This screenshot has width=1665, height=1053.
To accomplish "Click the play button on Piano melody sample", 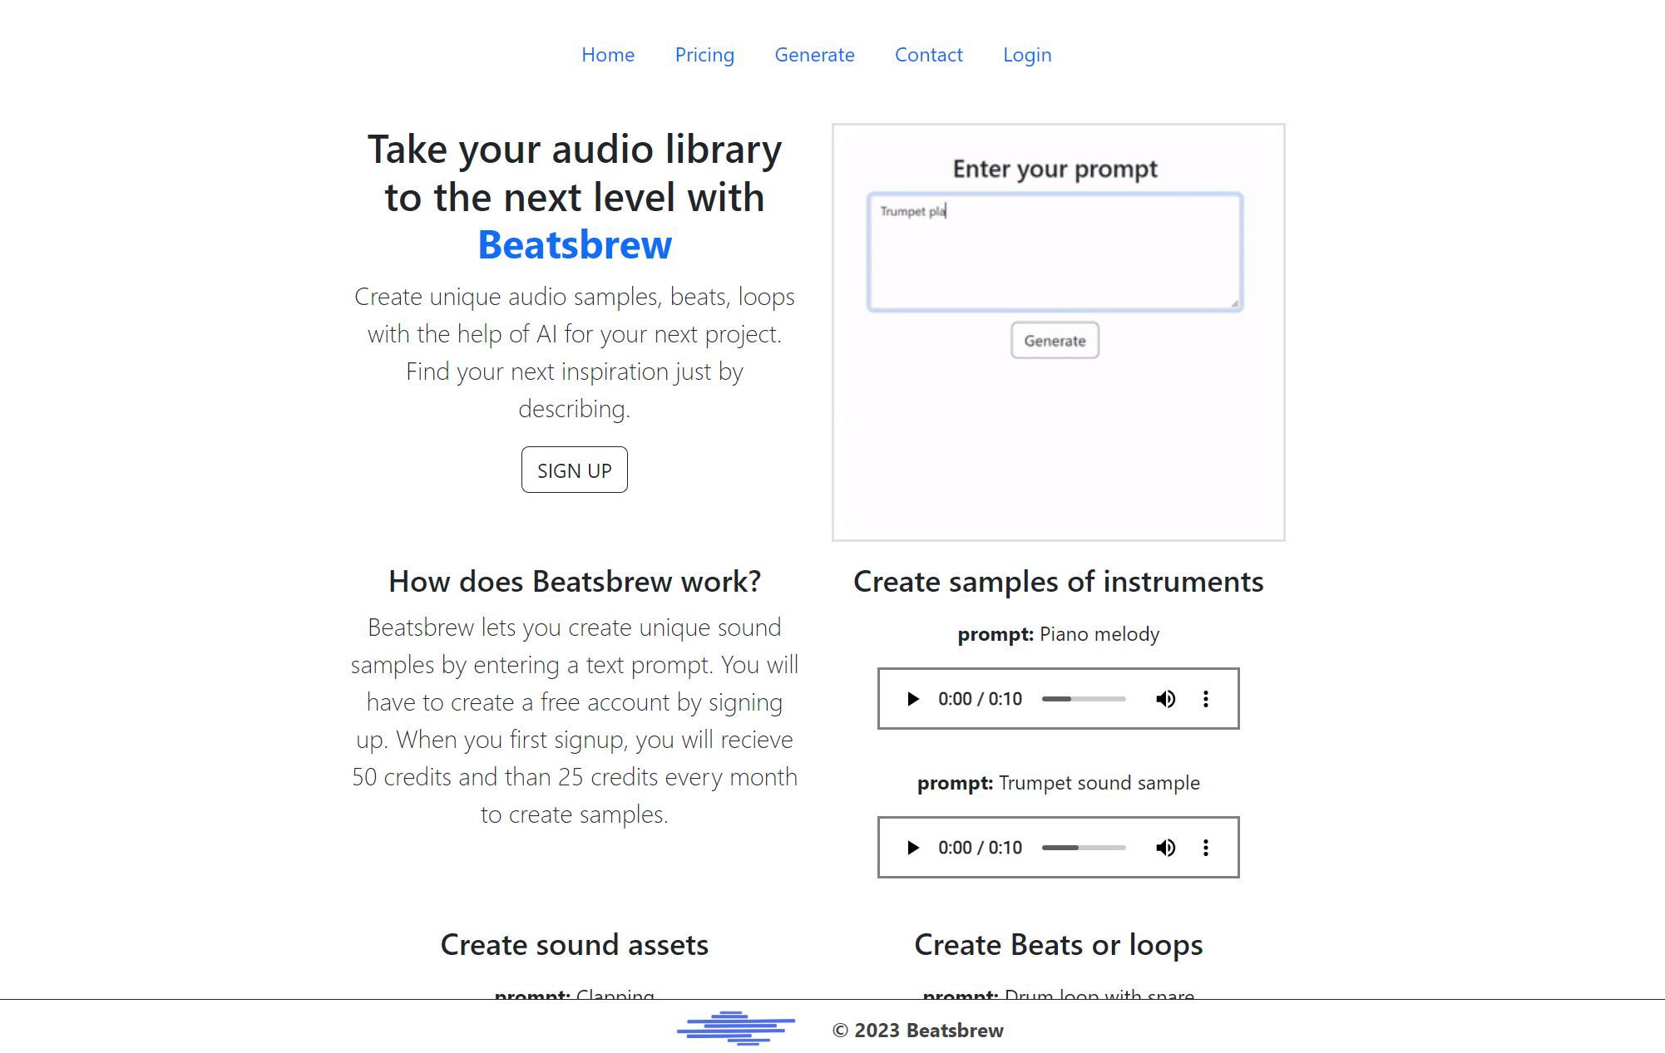I will [x=912, y=699].
